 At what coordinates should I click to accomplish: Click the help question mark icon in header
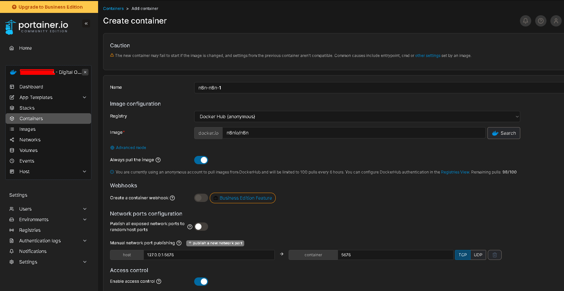[540, 21]
